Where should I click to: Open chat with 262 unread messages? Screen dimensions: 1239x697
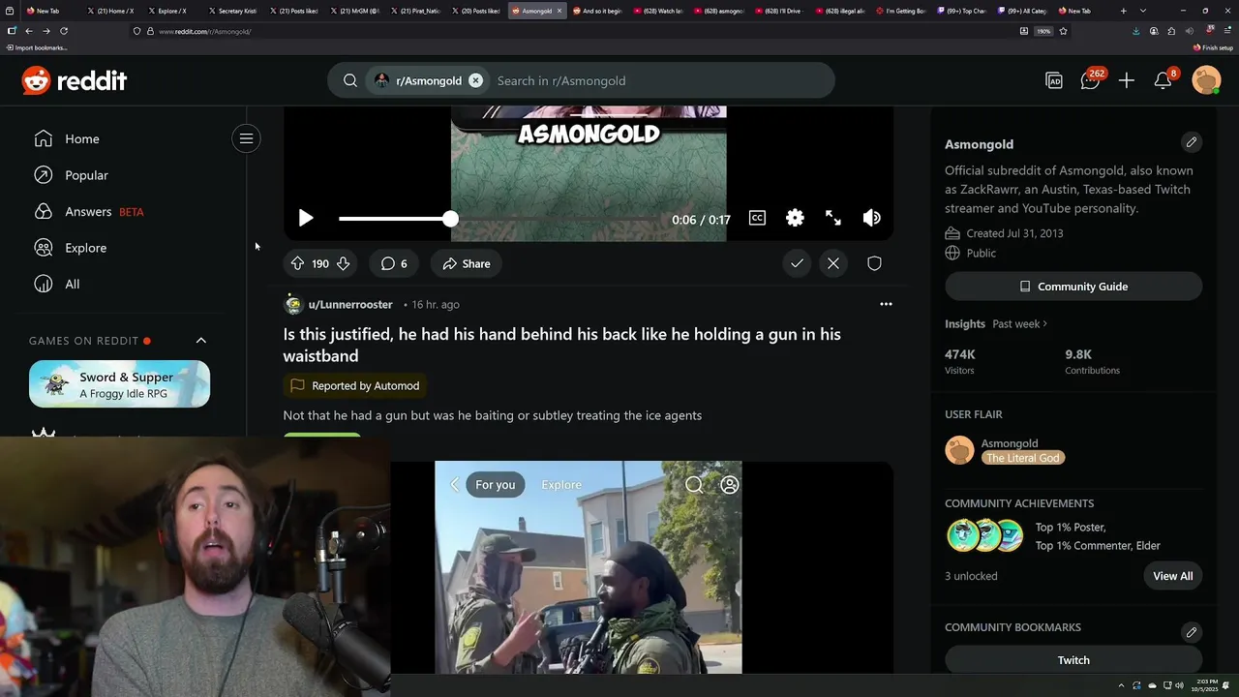(1091, 81)
